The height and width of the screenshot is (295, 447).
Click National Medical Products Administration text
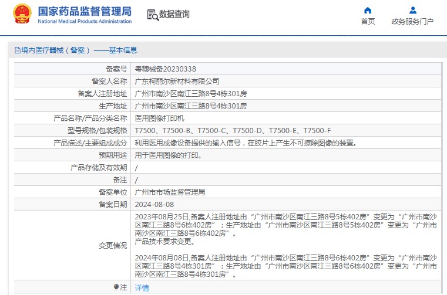click(85, 21)
